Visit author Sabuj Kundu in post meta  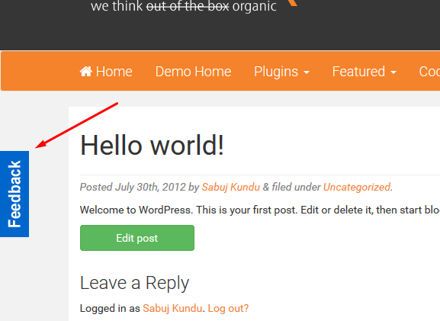coord(230,187)
